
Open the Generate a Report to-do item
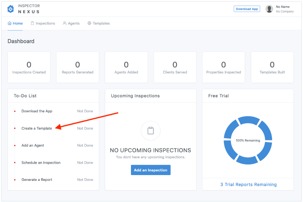(37, 180)
